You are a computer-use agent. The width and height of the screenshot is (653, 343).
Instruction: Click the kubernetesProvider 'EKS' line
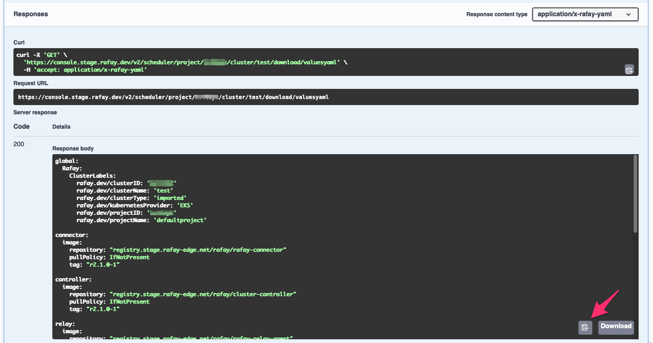[135, 206]
